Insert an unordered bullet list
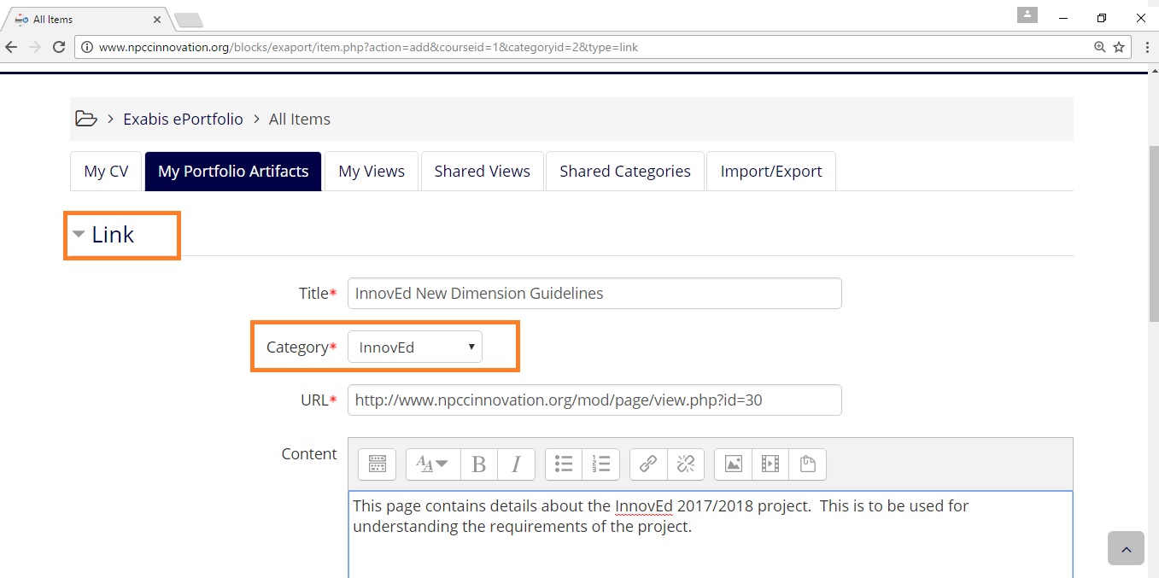 tap(564, 464)
